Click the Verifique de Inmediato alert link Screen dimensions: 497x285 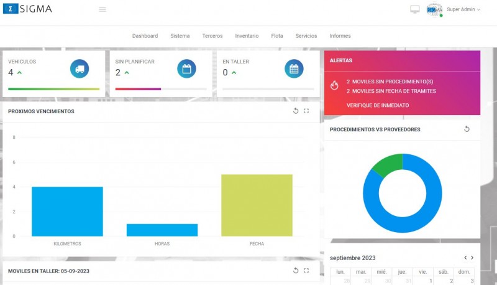click(378, 105)
